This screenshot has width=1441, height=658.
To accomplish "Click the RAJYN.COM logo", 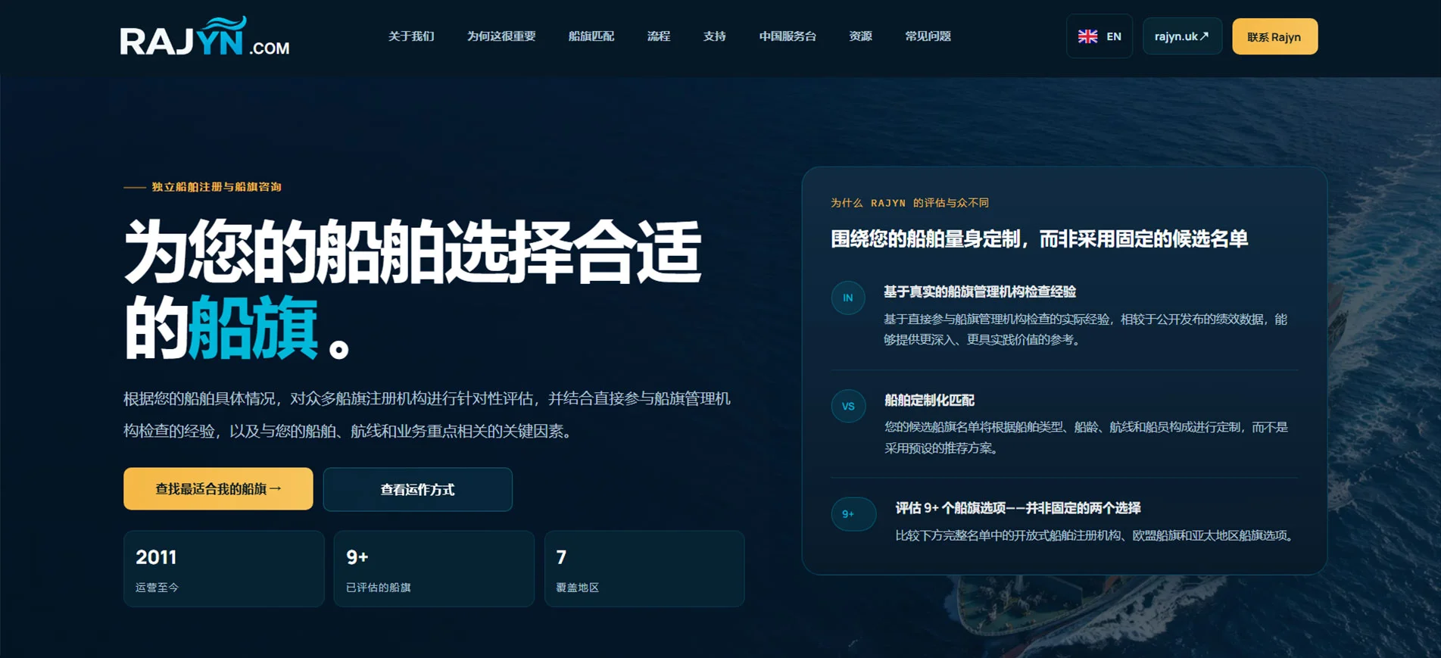I will click(204, 36).
